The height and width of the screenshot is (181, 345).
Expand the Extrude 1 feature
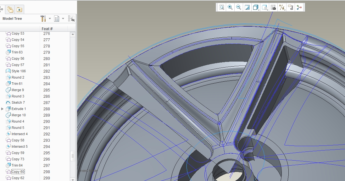coord(3,109)
